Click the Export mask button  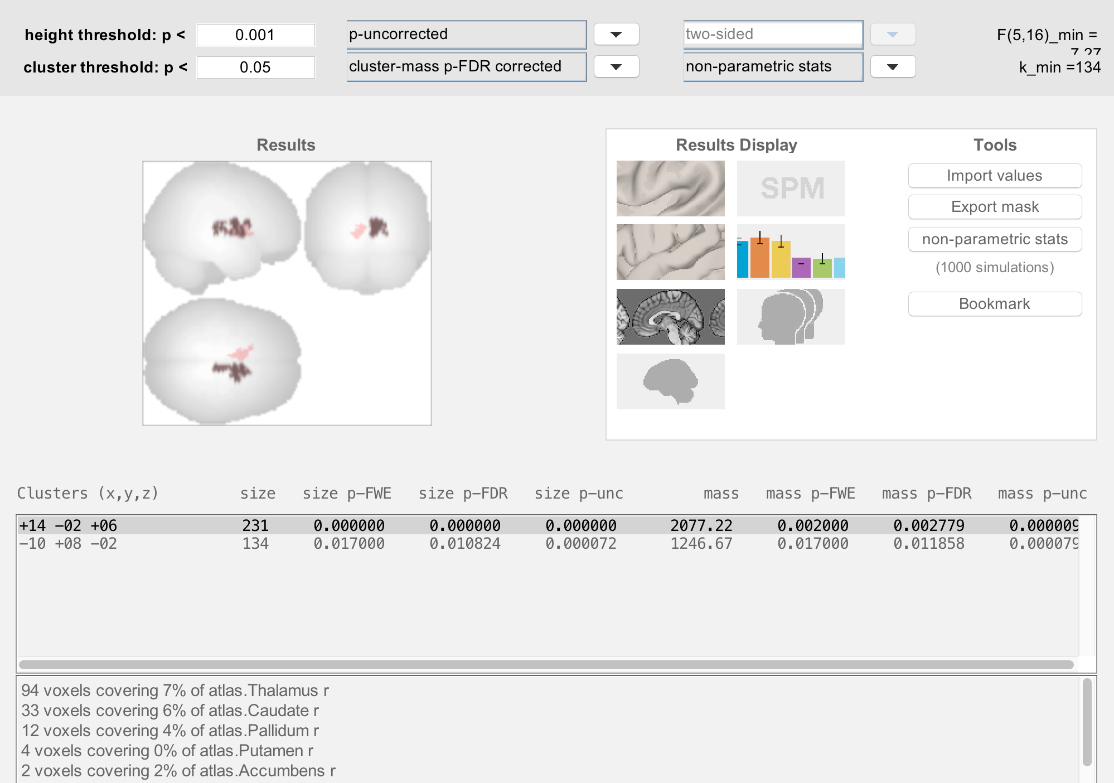(x=994, y=207)
